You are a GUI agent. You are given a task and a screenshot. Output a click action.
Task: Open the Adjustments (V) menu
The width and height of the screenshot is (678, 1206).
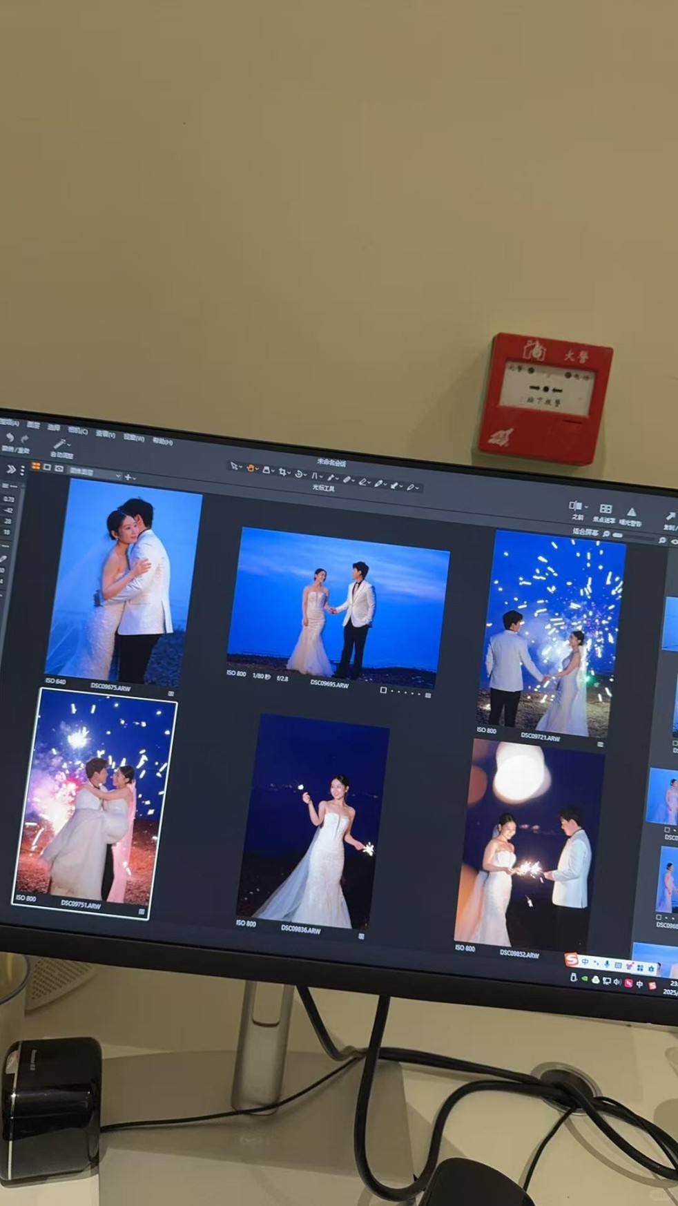[106, 434]
